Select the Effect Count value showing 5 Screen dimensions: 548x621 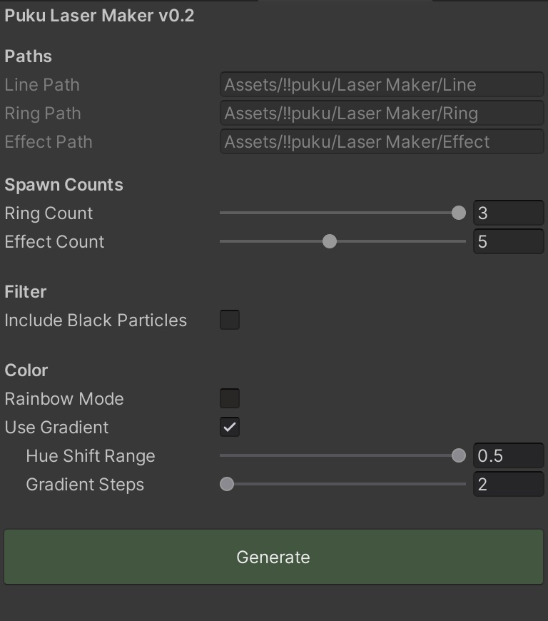coord(508,241)
